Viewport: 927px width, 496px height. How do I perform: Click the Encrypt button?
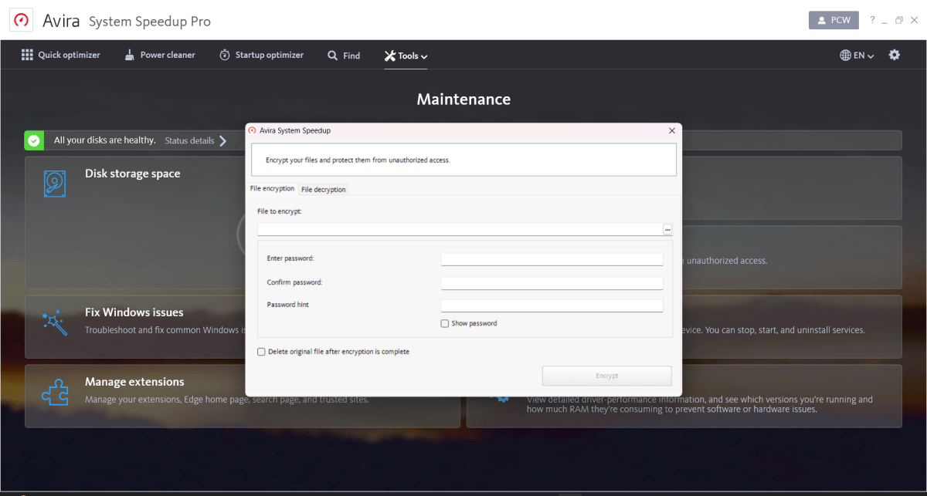607,376
